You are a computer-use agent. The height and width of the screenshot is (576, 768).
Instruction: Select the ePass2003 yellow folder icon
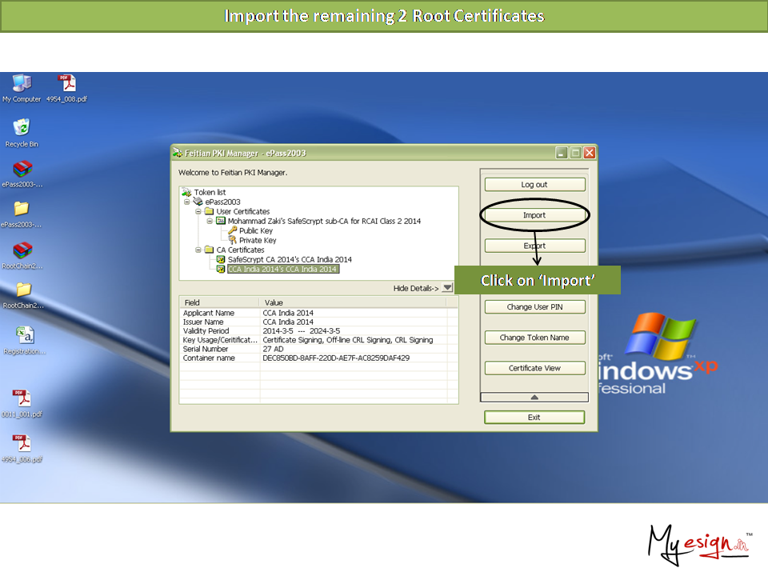[22, 209]
